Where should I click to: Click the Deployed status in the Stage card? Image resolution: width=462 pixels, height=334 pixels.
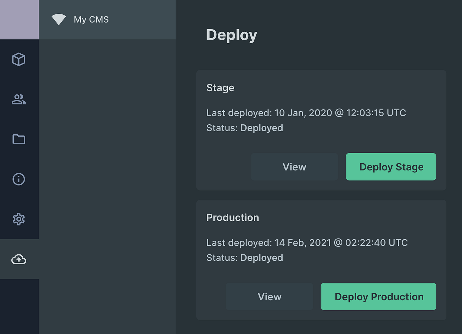point(261,128)
